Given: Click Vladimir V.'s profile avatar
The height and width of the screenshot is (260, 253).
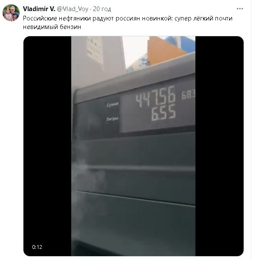Looking at the screenshot, I should coord(11,13).
